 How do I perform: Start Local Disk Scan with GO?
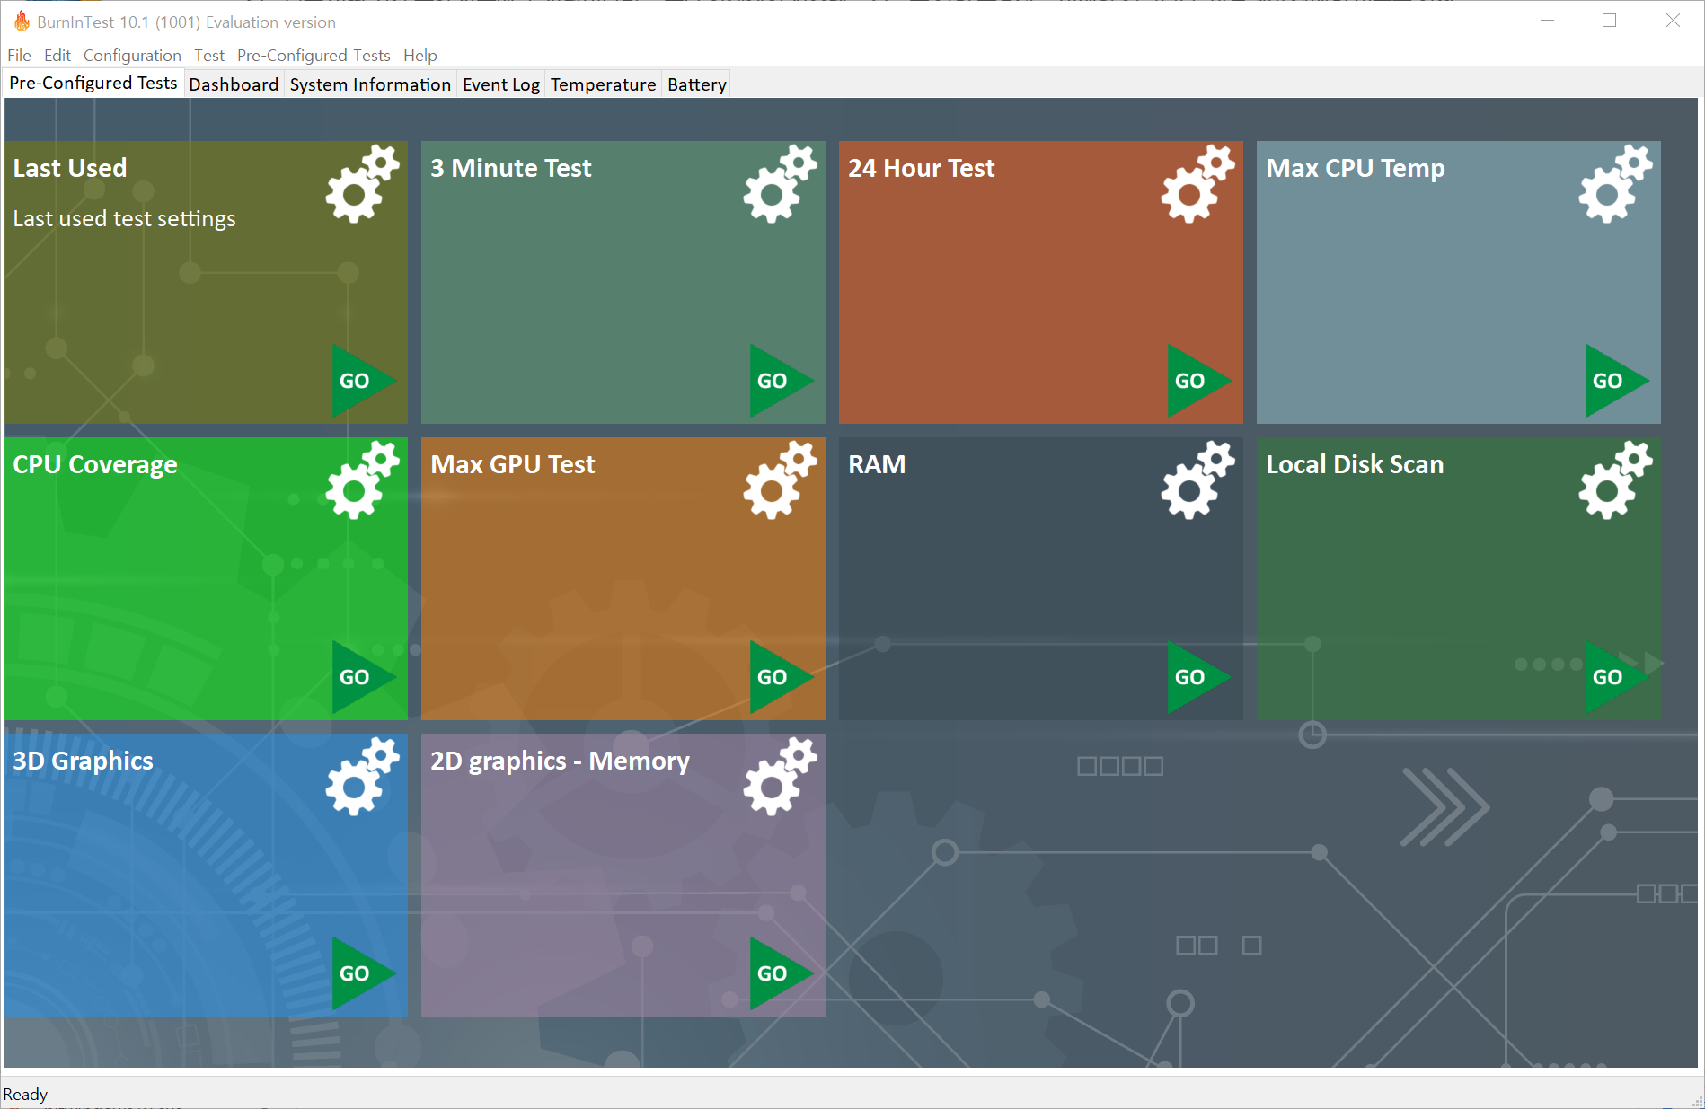(x=1617, y=677)
